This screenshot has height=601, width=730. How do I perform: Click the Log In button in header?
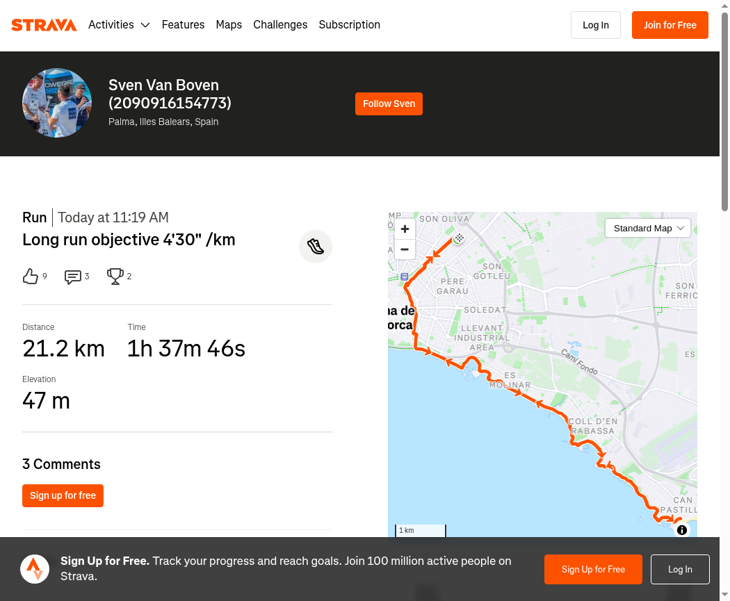point(595,25)
